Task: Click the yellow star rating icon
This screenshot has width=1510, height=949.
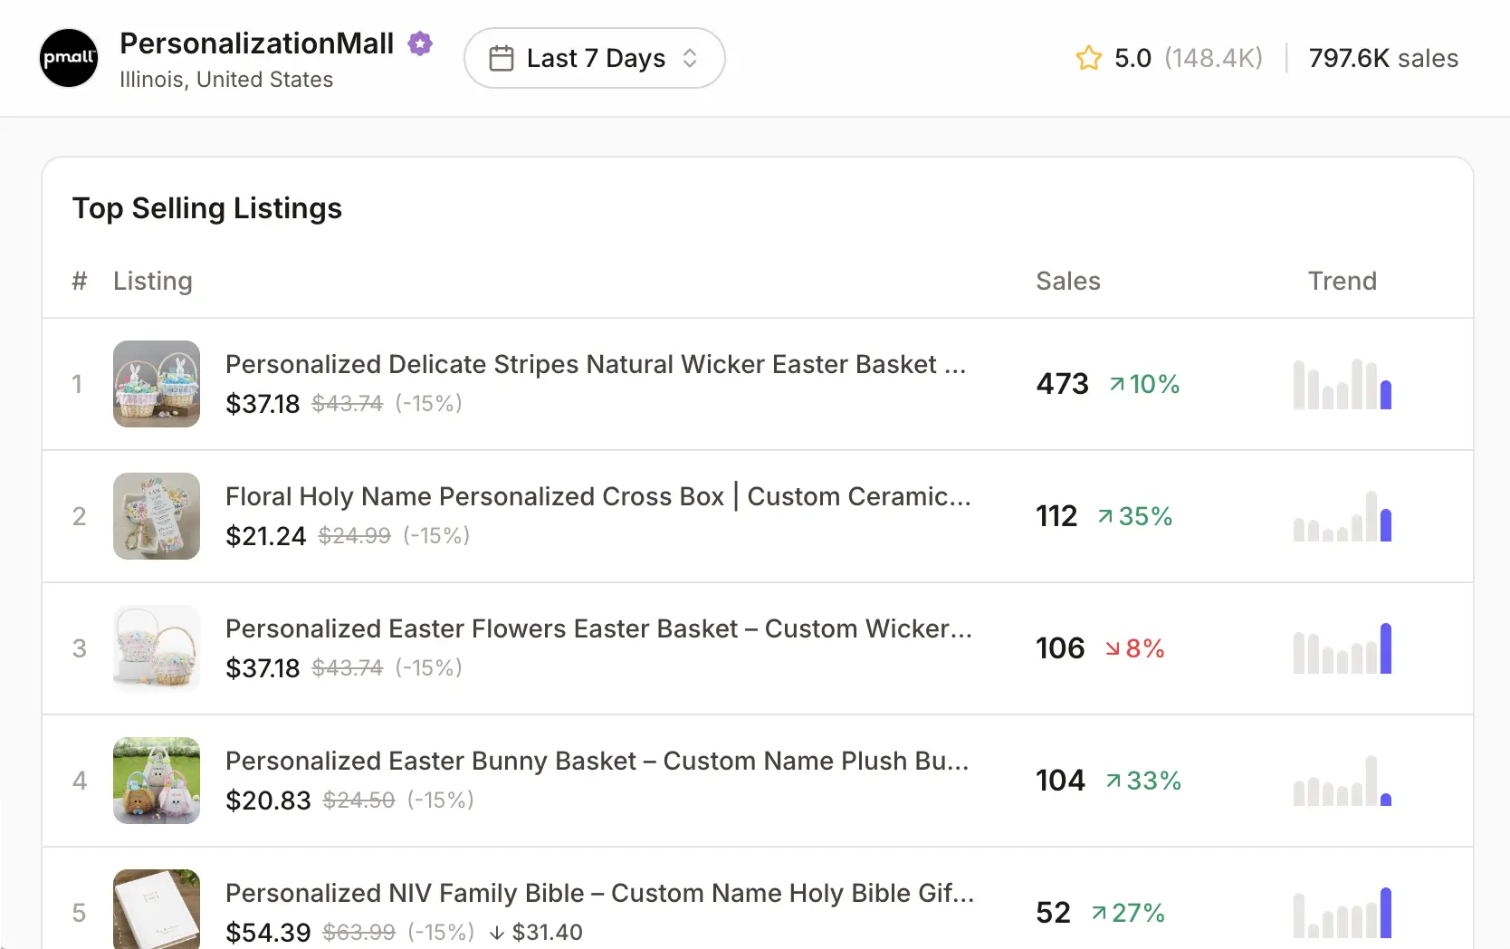Action: coord(1087,57)
